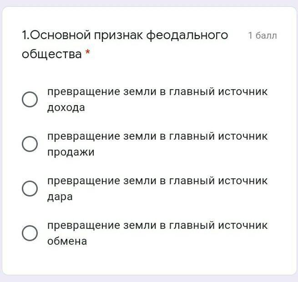Click the word "феодального" in the heading
298x282 pixels.
(187, 35)
